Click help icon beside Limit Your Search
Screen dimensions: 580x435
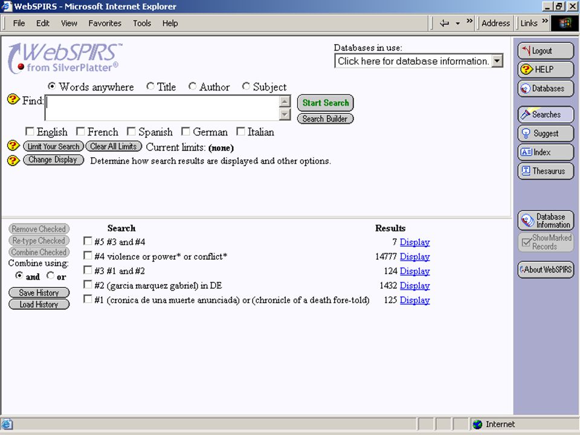[13, 146]
